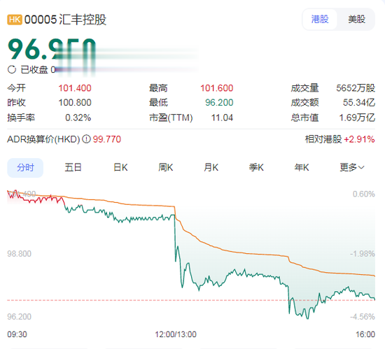Open the 季K chart tab
Viewport: 385px width, 349px height.
[x=256, y=168]
